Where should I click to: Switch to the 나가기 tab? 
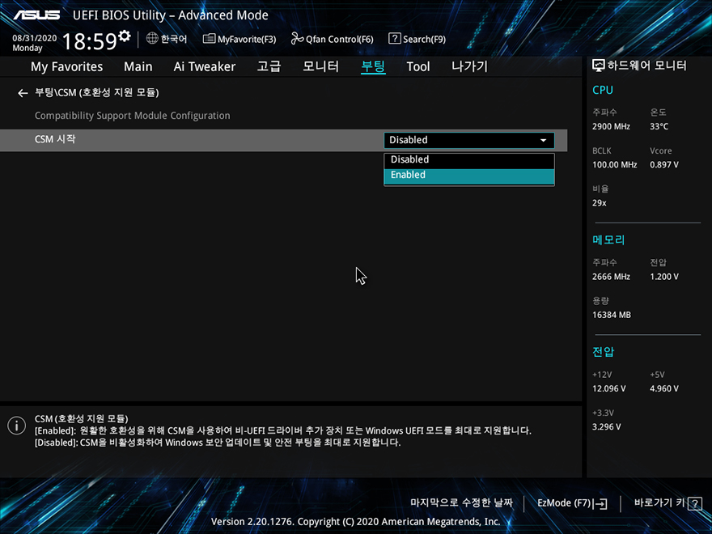(x=469, y=66)
